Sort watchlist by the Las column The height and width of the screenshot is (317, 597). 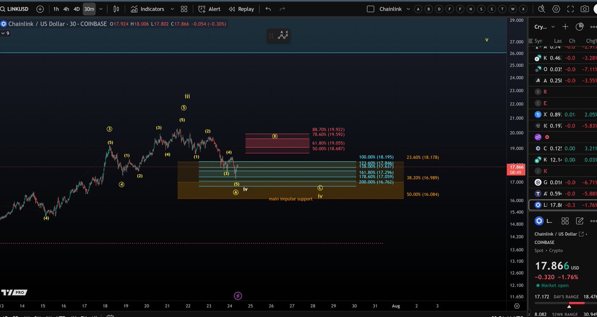tap(558, 41)
